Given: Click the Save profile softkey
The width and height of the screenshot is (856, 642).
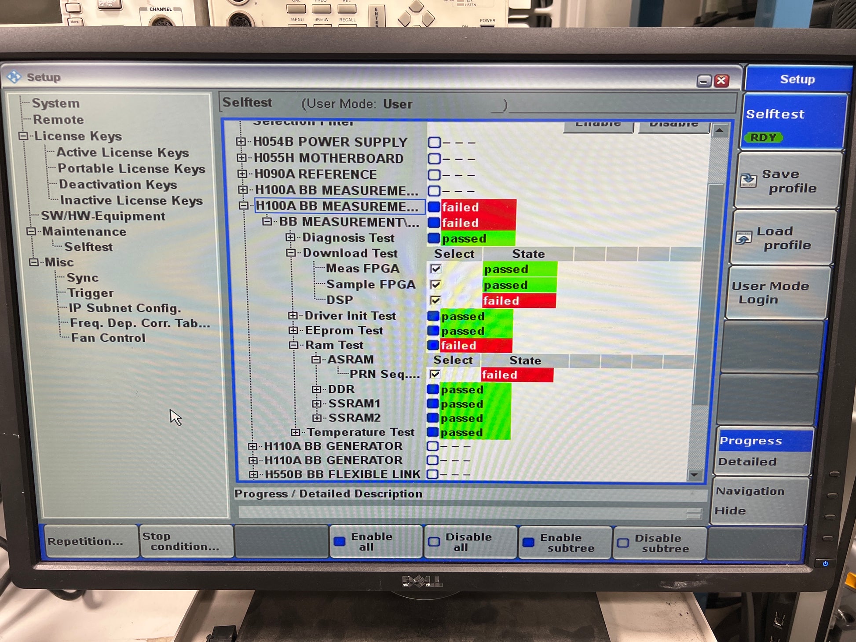Looking at the screenshot, I should pyautogui.click(x=788, y=181).
